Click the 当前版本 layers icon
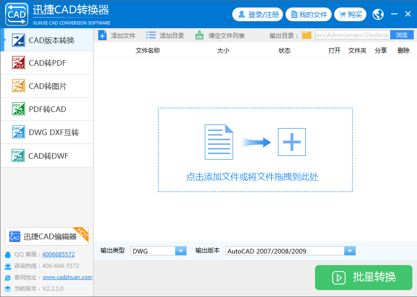Viewport: 417px width, 297px height. click(8, 289)
